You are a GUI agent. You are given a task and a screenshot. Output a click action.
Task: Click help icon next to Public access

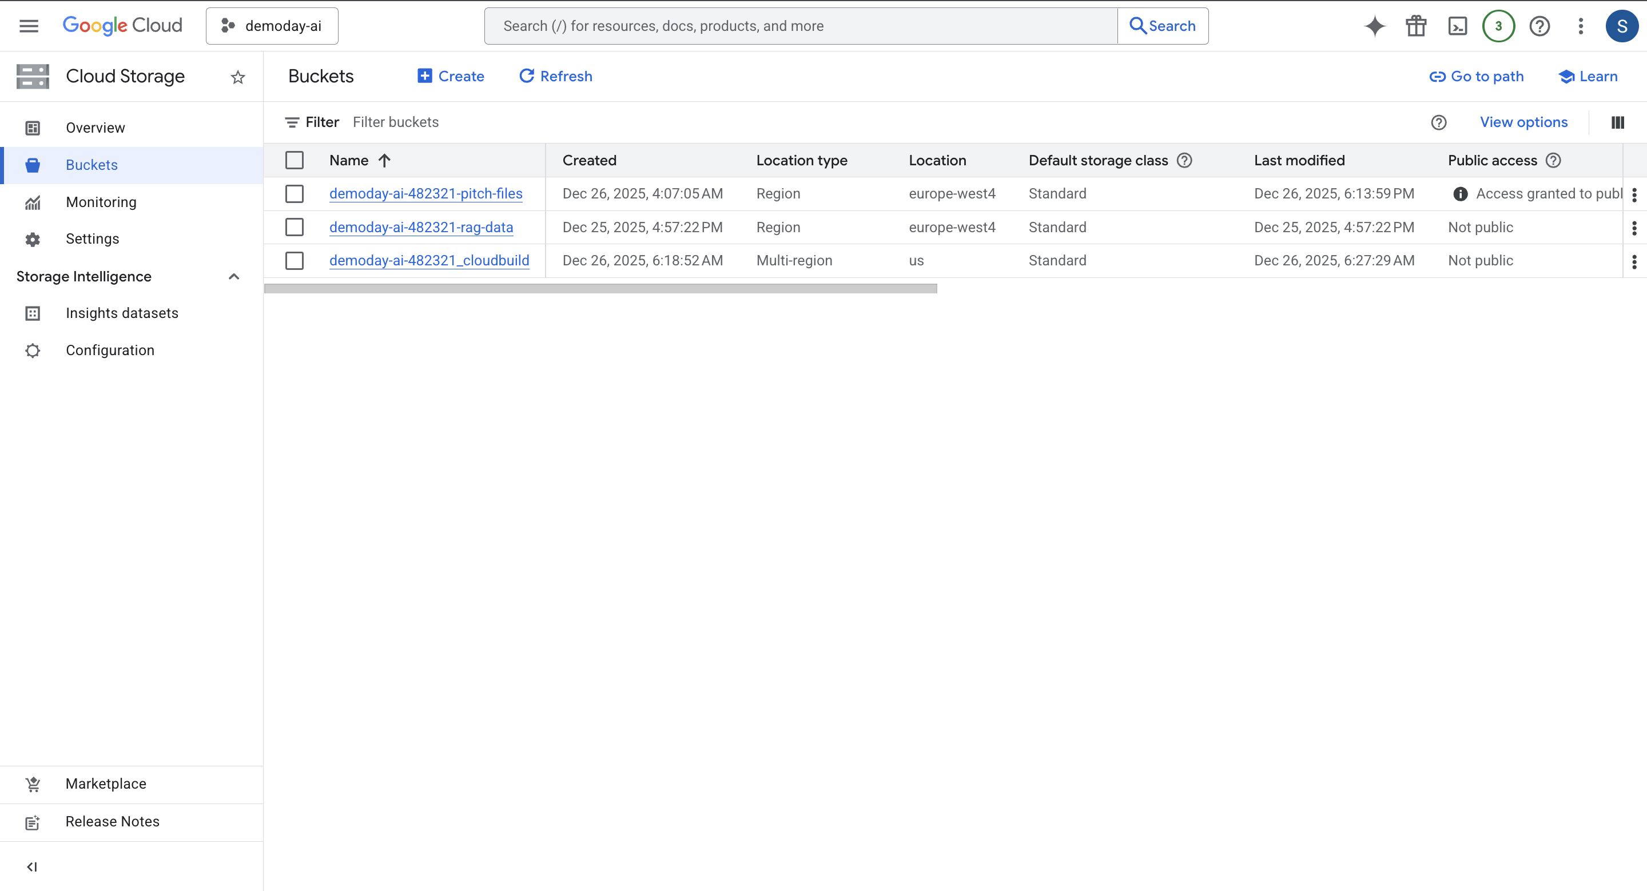tap(1554, 161)
